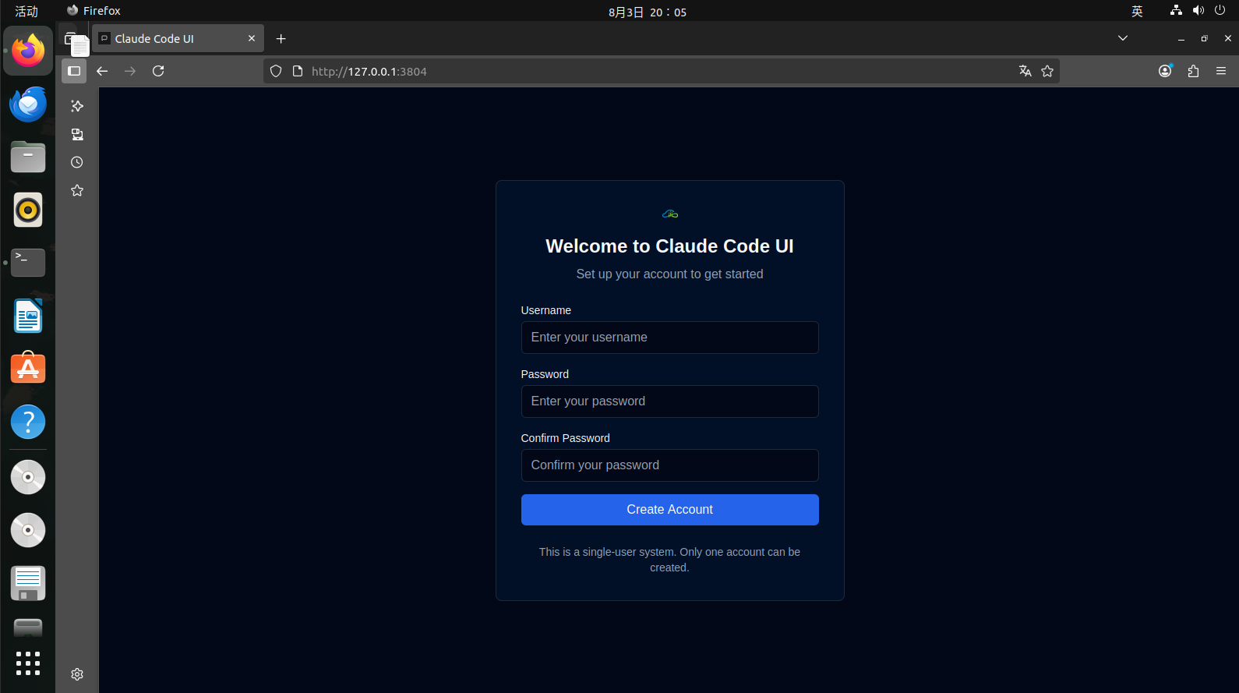Open system volume icon in tray
This screenshot has height=693, width=1239.
pyautogui.click(x=1198, y=10)
